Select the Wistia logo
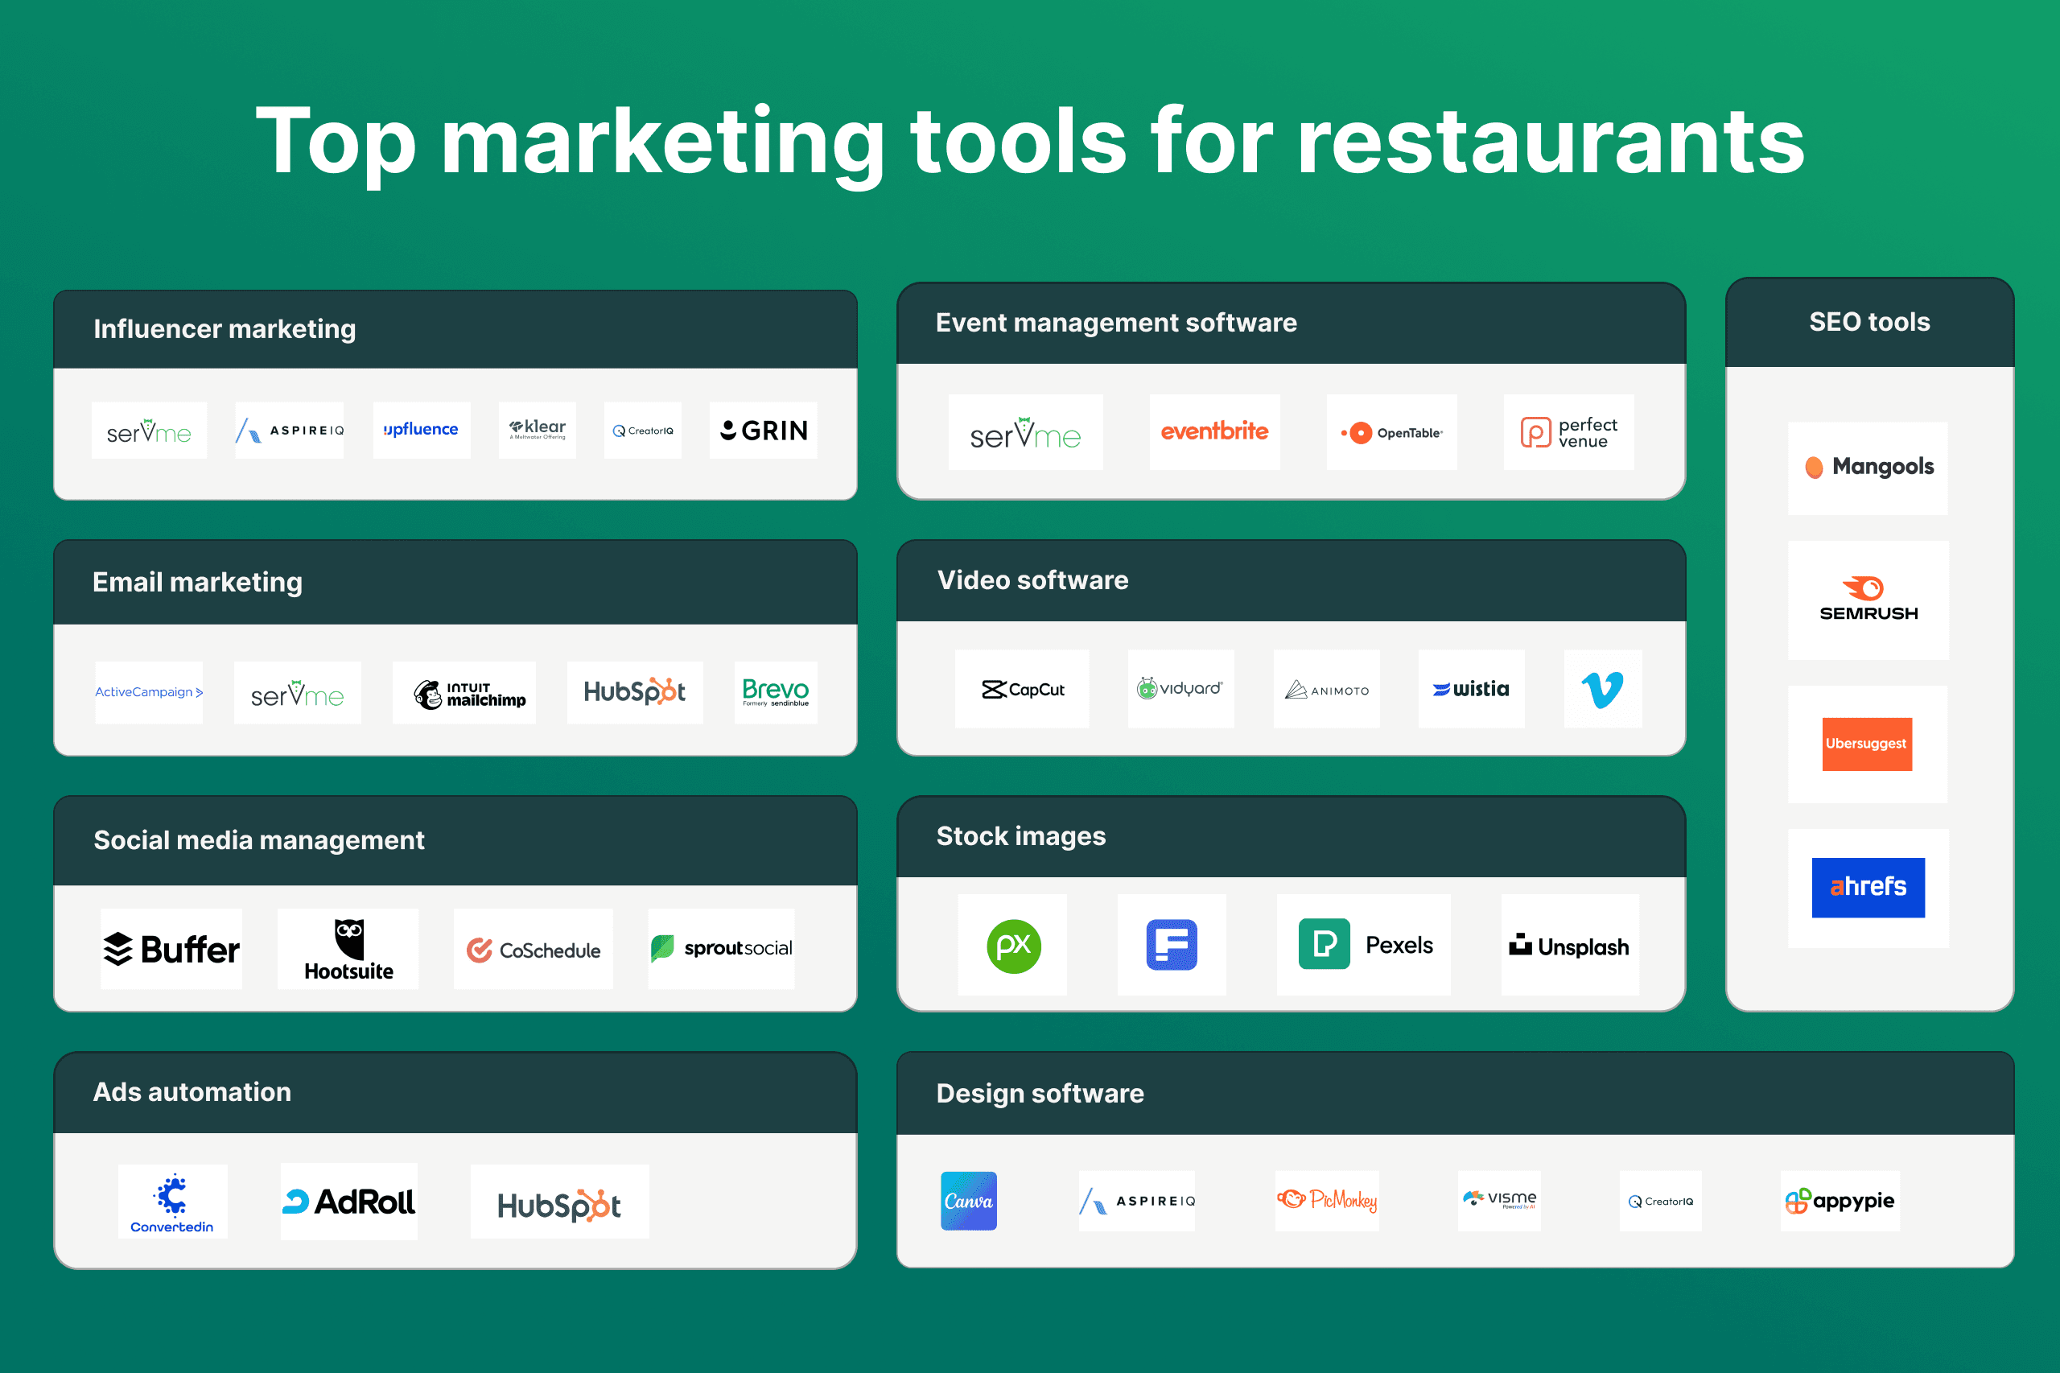Screen dimensions: 2060x1373 point(1472,688)
